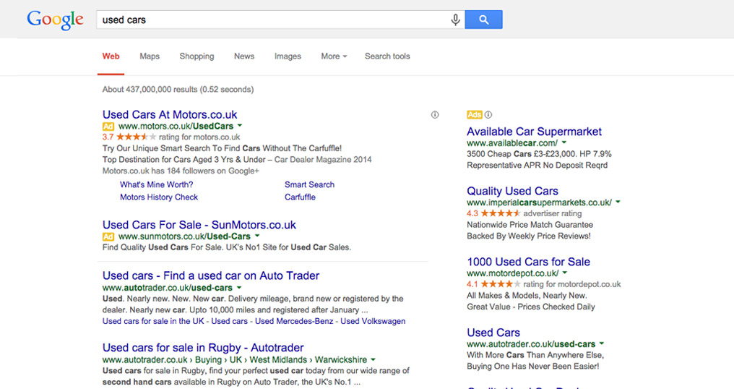Click imperialcarsupermarkets advertiser star rating
Screen dimensions: 734x389
501,213
